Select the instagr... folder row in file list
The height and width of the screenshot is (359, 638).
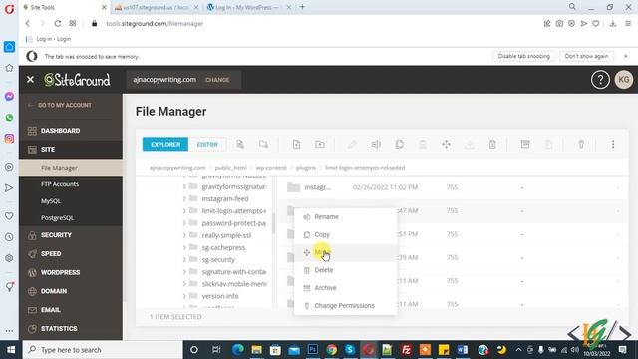(x=453, y=187)
